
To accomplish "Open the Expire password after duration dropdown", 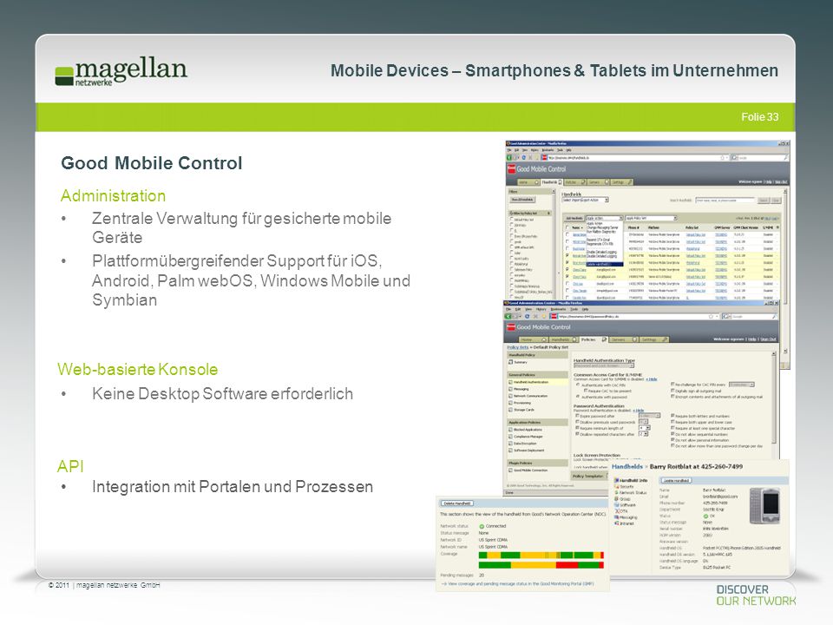I will tap(649, 416).
